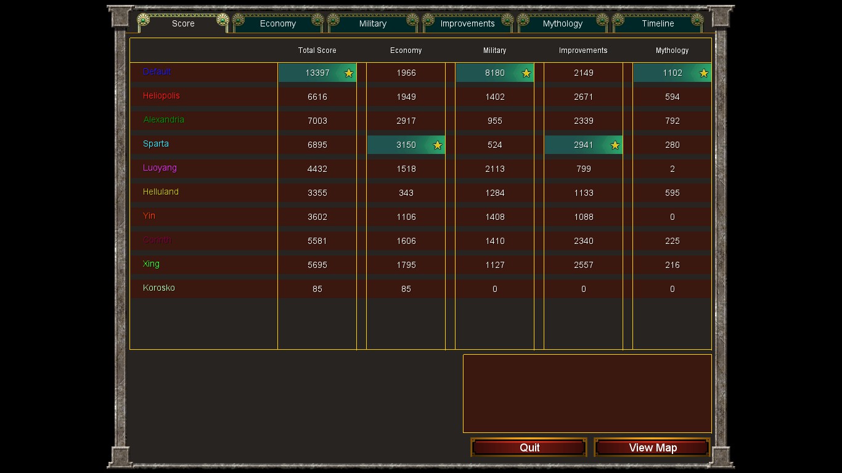Select the Score tab

click(x=183, y=23)
